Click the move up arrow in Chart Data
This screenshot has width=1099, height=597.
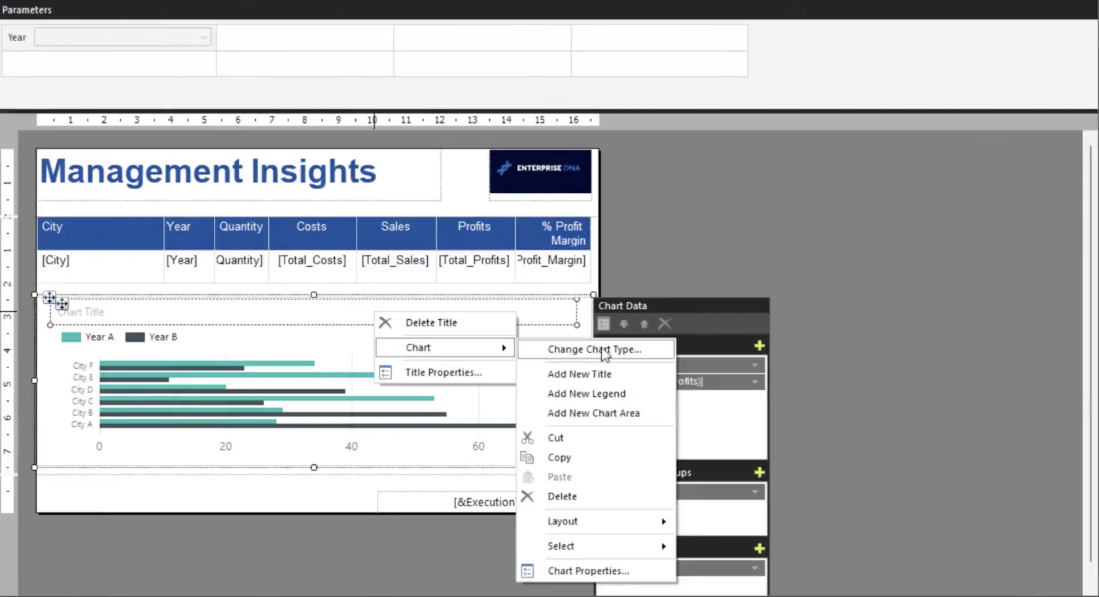tap(644, 324)
